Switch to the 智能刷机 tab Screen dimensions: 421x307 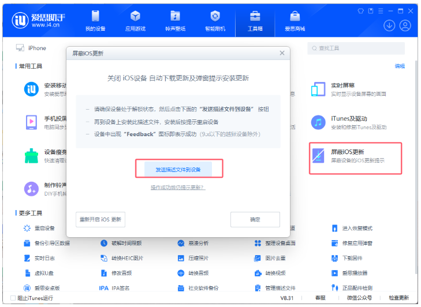[215, 21]
